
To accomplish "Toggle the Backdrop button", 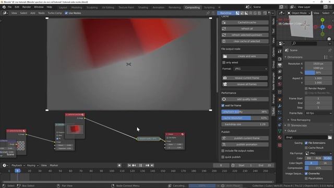I will point(226,13).
